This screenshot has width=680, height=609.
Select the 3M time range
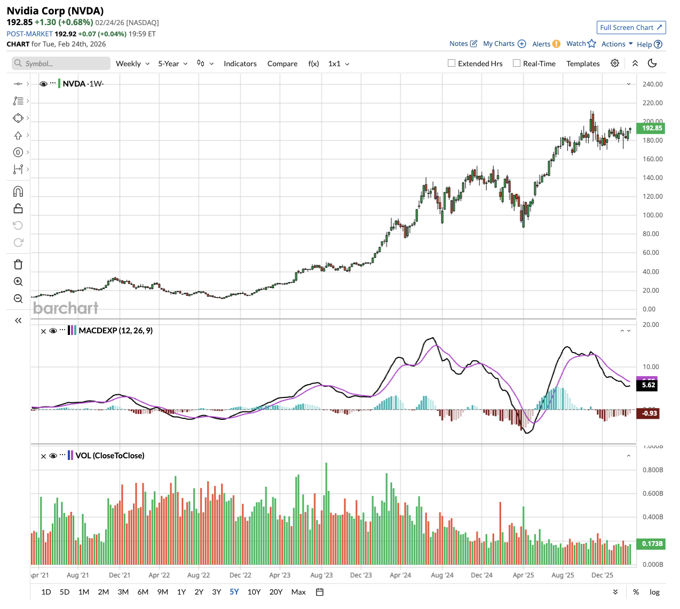click(x=123, y=592)
